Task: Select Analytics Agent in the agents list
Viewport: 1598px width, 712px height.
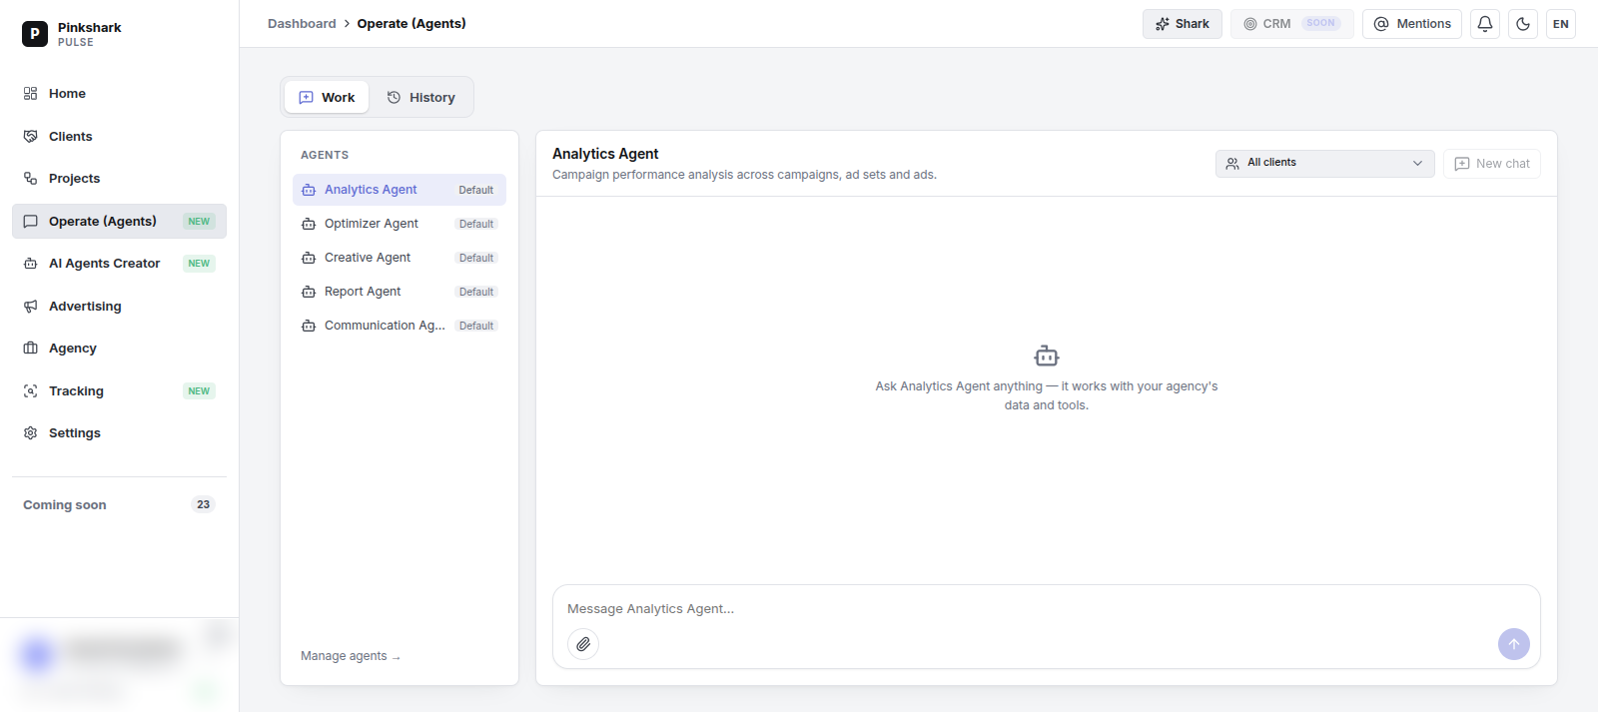Action: click(399, 190)
